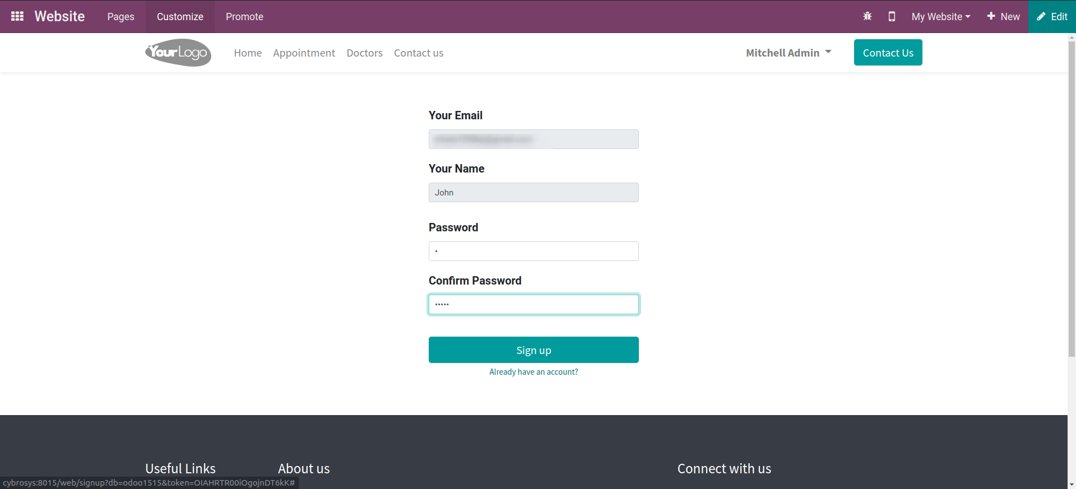Open the Customize menu

(180, 17)
